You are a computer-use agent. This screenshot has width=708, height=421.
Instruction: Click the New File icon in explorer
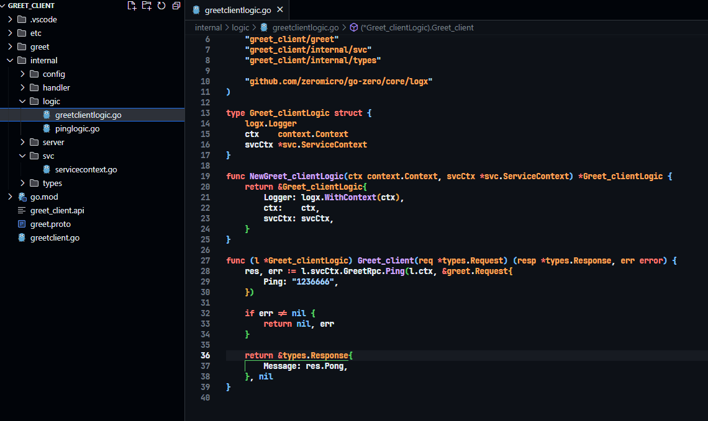click(x=131, y=6)
